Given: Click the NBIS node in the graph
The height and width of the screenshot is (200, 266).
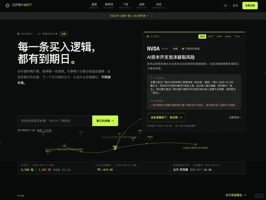Looking at the screenshot, I should pyautogui.click(x=48, y=153).
